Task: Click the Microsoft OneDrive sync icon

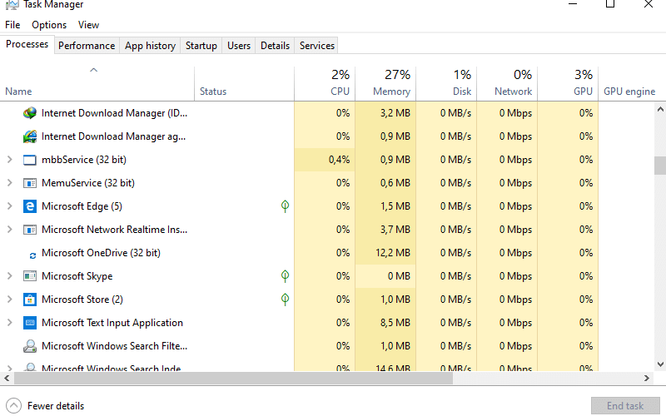Action: point(32,255)
